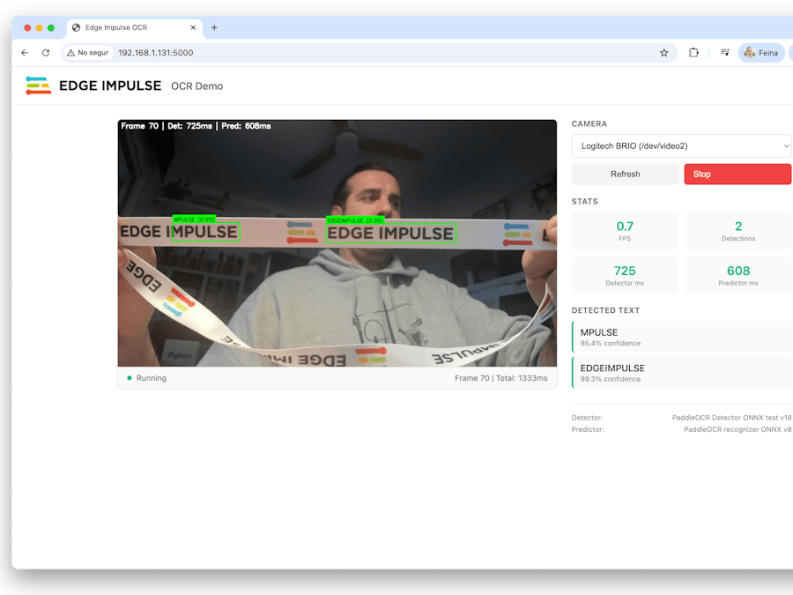Click the 0.7 FPS stat card
Screen dimensions: 793x595
[625, 231]
